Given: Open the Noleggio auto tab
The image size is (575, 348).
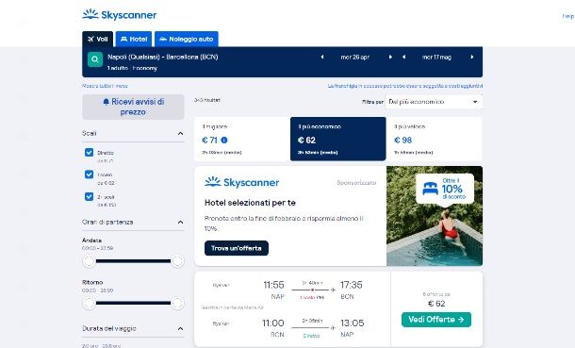Looking at the screenshot, I should [x=187, y=39].
